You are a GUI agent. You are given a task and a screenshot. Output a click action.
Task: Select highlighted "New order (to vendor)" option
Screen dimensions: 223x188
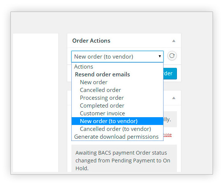click(117, 121)
